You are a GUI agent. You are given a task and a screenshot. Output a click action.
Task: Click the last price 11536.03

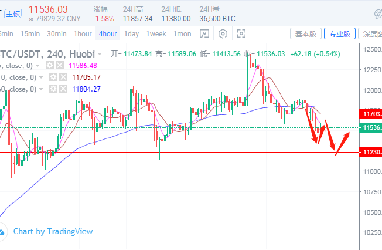pos(48,10)
